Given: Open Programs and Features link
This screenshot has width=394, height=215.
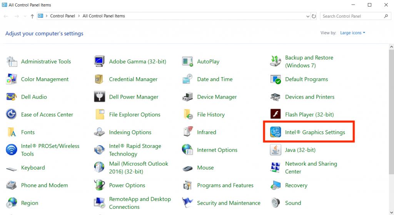Looking at the screenshot, I should (225, 185).
